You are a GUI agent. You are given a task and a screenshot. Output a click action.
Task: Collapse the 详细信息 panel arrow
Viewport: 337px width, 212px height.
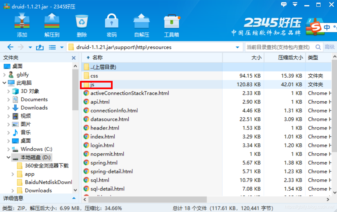pyautogui.click(x=74, y=198)
